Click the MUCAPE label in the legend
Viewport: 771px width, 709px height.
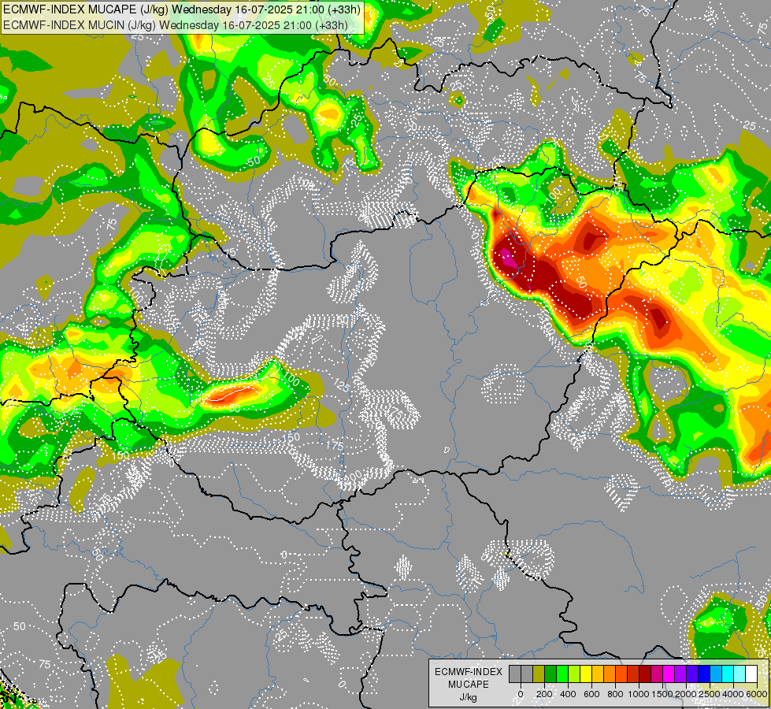(x=469, y=685)
